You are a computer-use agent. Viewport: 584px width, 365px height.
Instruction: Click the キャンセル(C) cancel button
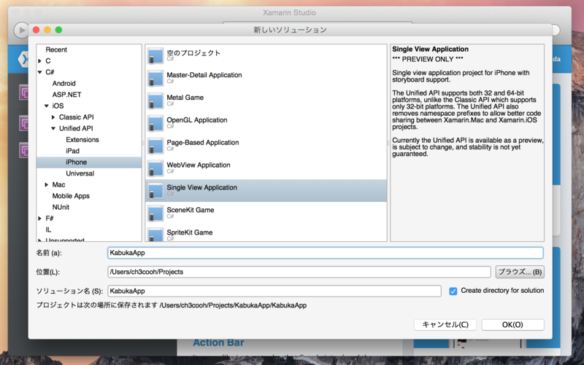(x=445, y=324)
